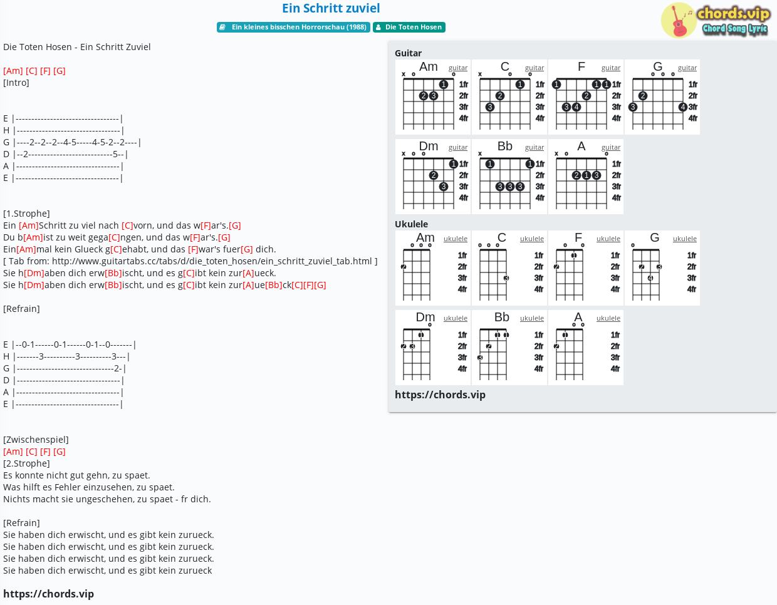Image resolution: width=777 pixels, height=605 pixels.
Task: Click the guitar link beside chord Bb
Action: (535, 147)
